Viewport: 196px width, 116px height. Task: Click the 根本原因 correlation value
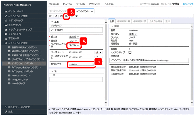click(x=133, y=44)
